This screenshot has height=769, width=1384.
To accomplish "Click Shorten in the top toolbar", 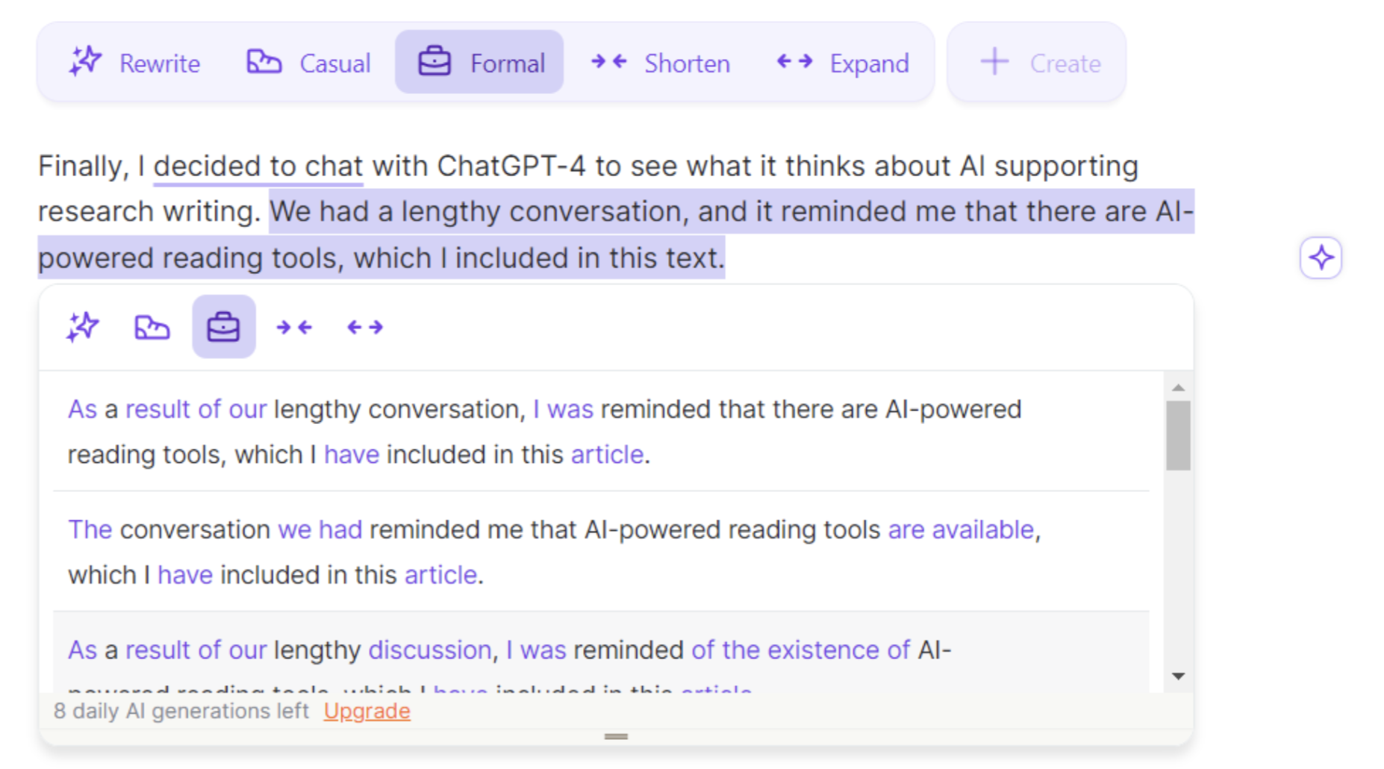I will click(660, 63).
